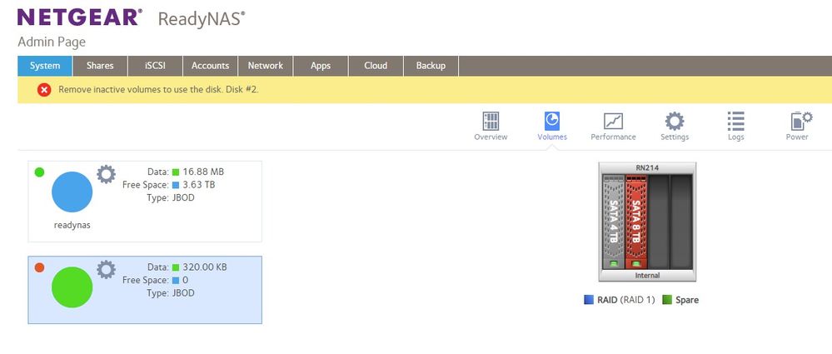This screenshot has height=354, width=832.
Task: Click the 'Admin Page' heading
Action: [x=52, y=42]
